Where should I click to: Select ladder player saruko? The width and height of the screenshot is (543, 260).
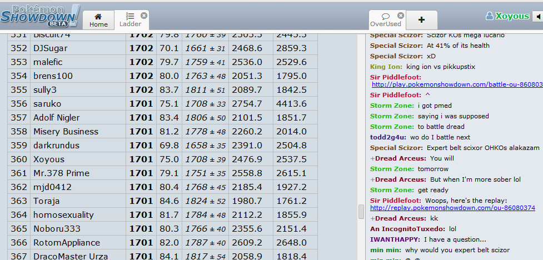tap(47, 103)
